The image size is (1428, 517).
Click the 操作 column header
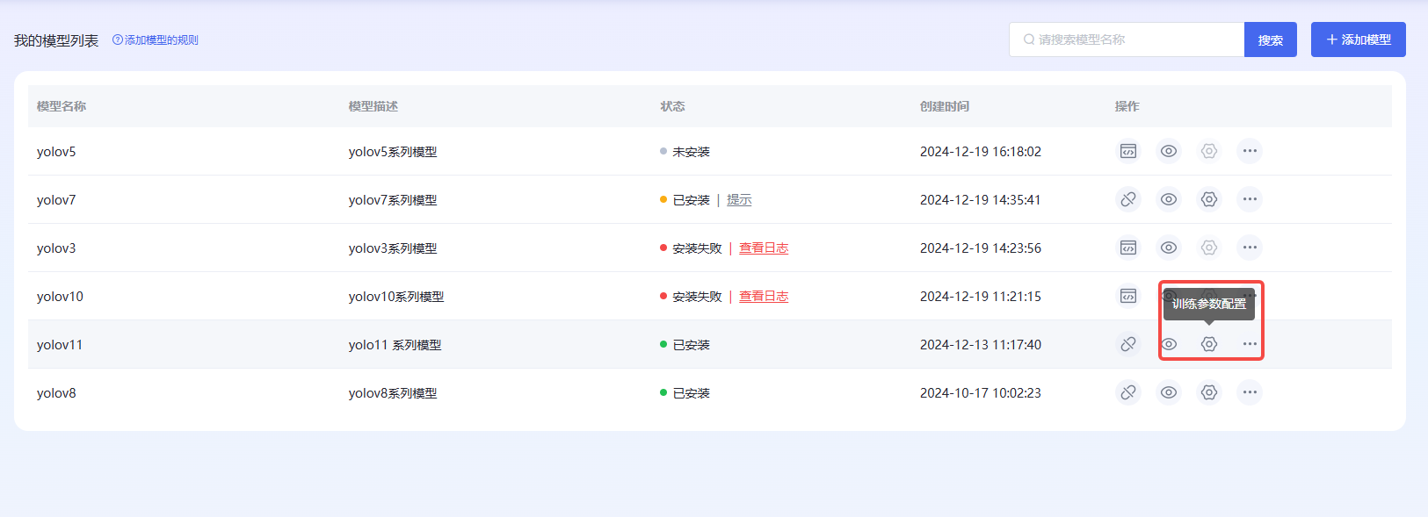1127,106
